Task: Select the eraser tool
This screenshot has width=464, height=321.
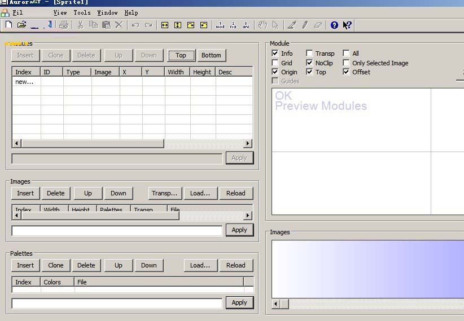Action: [318, 25]
